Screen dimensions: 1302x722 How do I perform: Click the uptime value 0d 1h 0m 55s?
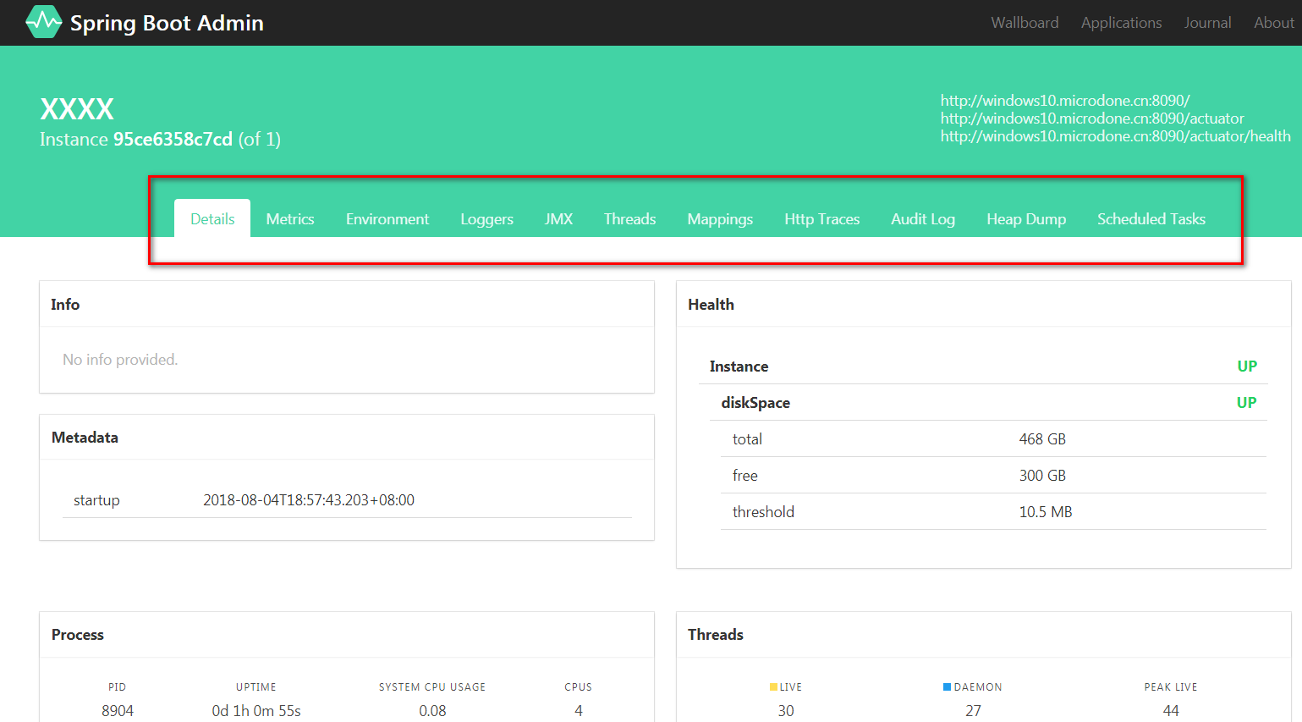point(256,710)
